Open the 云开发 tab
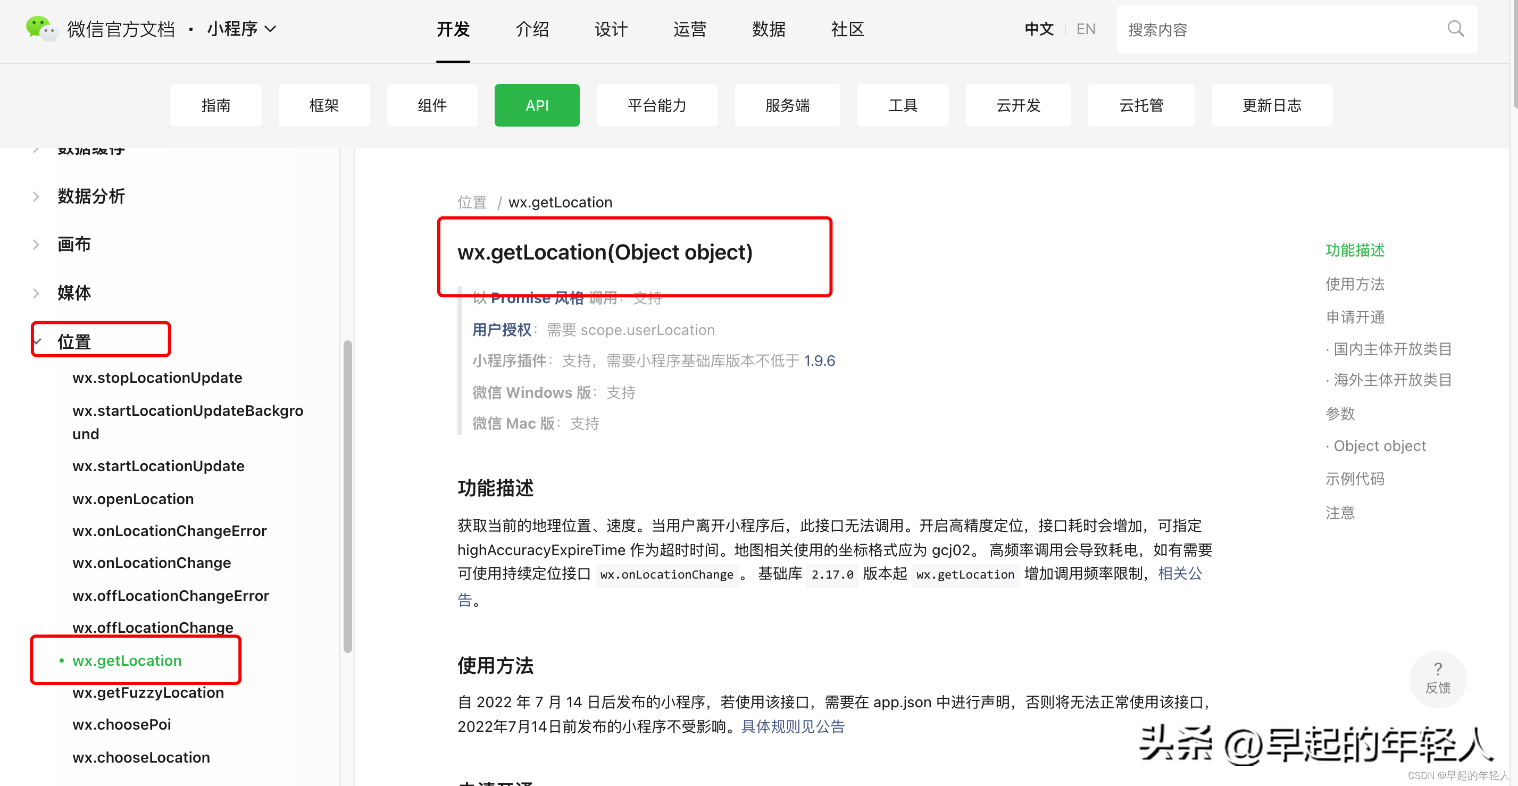 tap(1018, 105)
